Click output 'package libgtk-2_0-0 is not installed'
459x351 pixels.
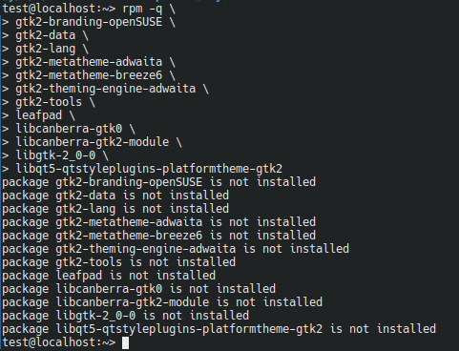(x=125, y=316)
